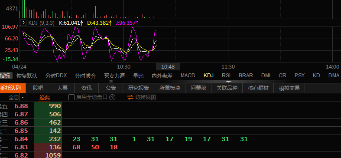
Task: Click the KDJ indicator question-mark help icon
Action: [23, 23]
